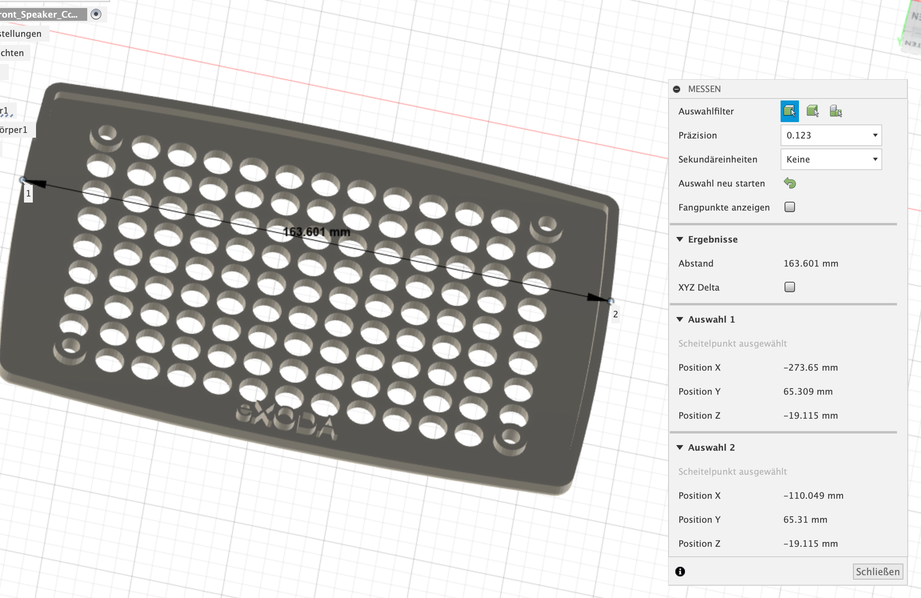Open the Sekundäreinheiten dropdown showing Keine
Viewport: 921px width, 598px height.
(831, 159)
